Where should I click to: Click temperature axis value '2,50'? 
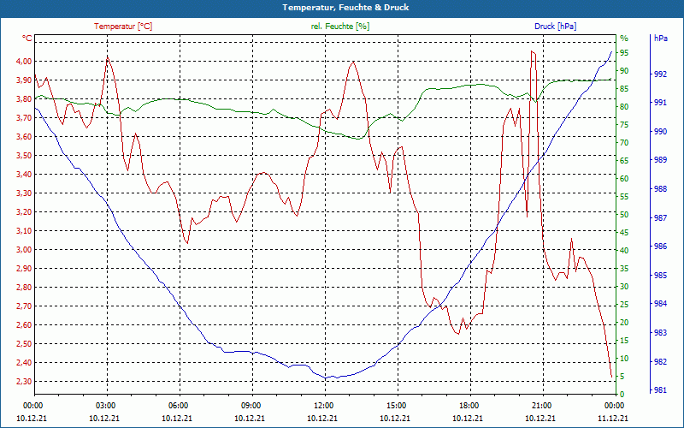pos(24,344)
